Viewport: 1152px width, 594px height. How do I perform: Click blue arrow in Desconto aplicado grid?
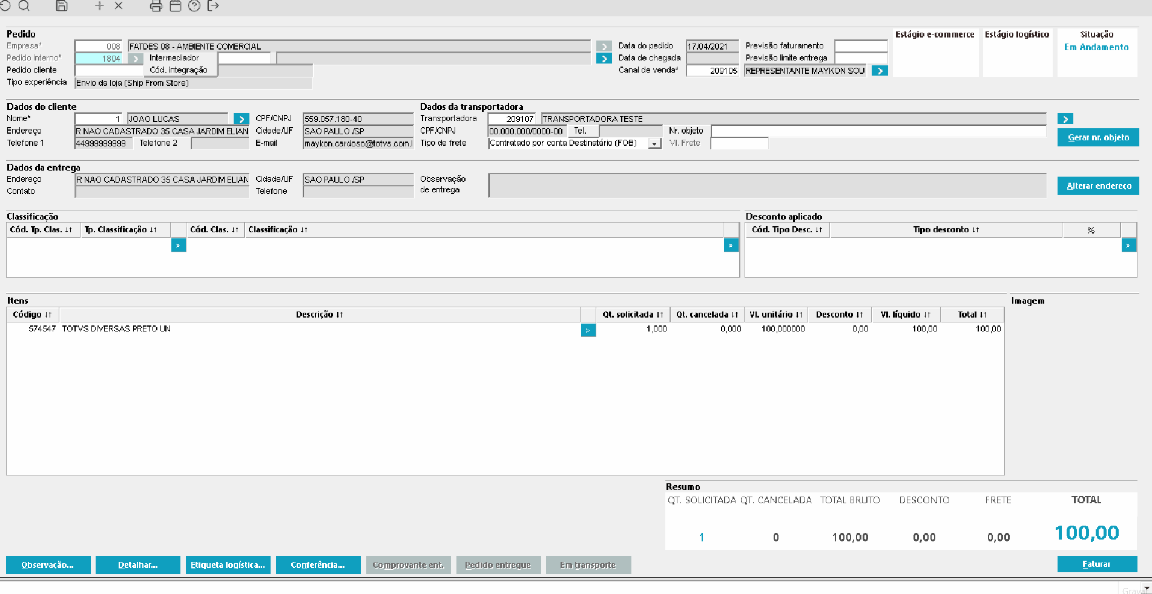pyautogui.click(x=1128, y=245)
